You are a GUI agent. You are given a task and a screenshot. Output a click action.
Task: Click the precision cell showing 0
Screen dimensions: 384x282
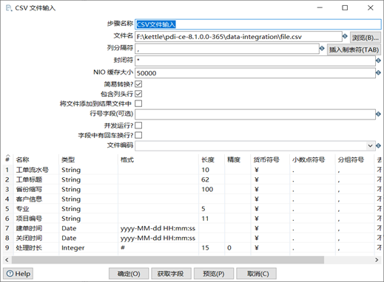[238, 247]
